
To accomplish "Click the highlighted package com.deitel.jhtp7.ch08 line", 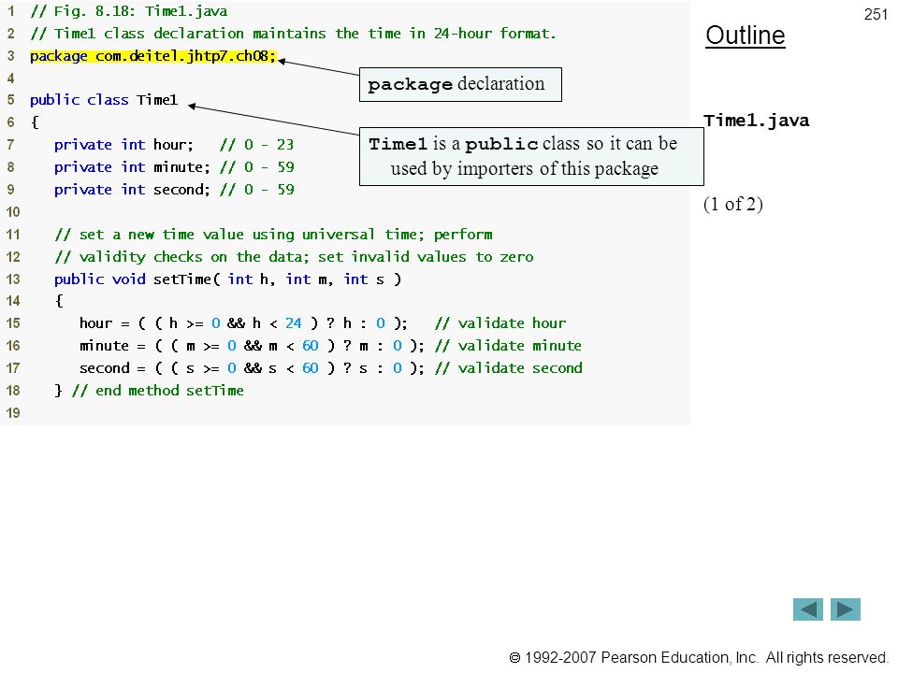I will pos(152,56).
